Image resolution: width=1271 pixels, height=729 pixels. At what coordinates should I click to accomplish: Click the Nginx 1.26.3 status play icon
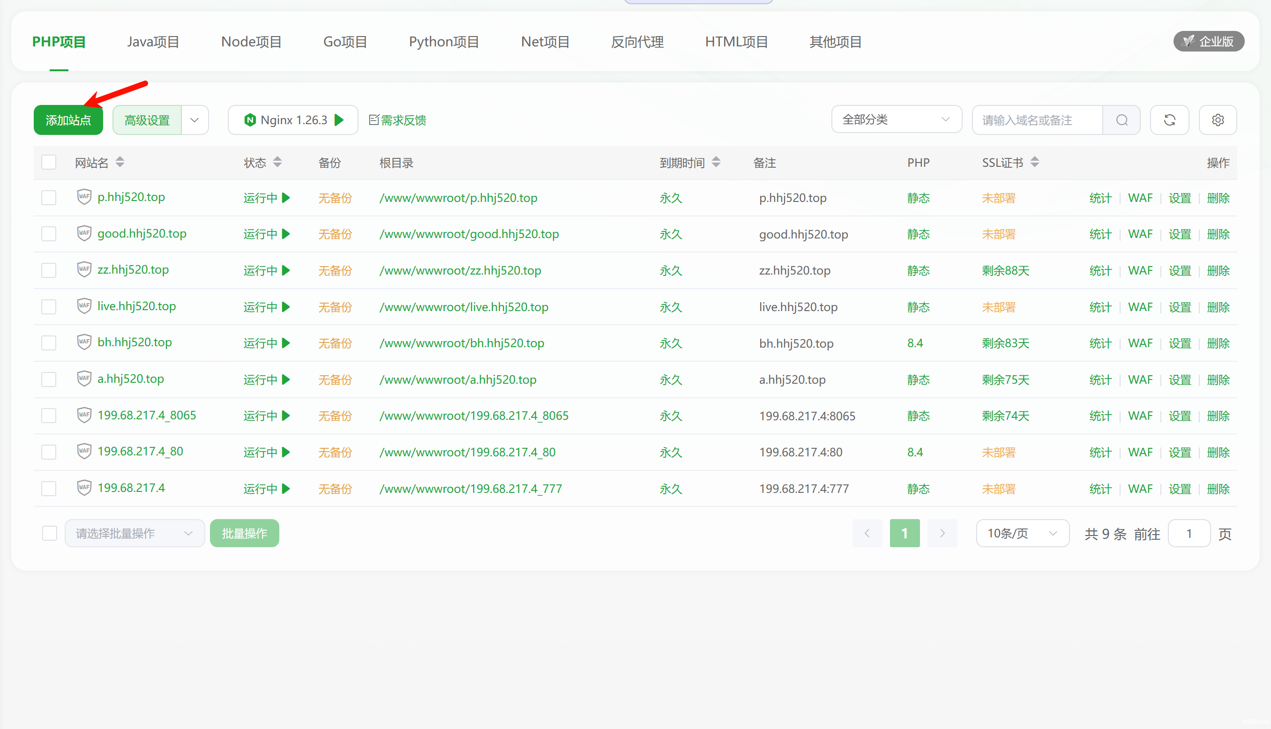[x=339, y=120]
